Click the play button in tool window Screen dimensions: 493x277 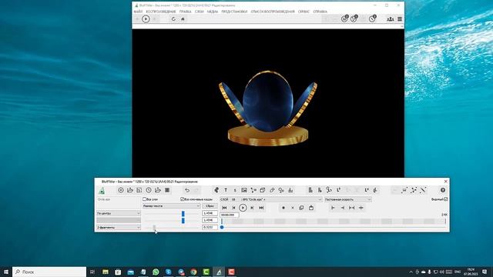[243, 208]
